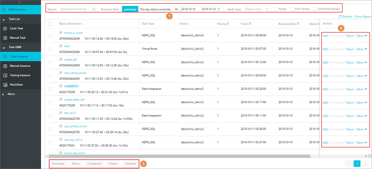Enable the Error Nodes checkbox

[x=292, y=9]
